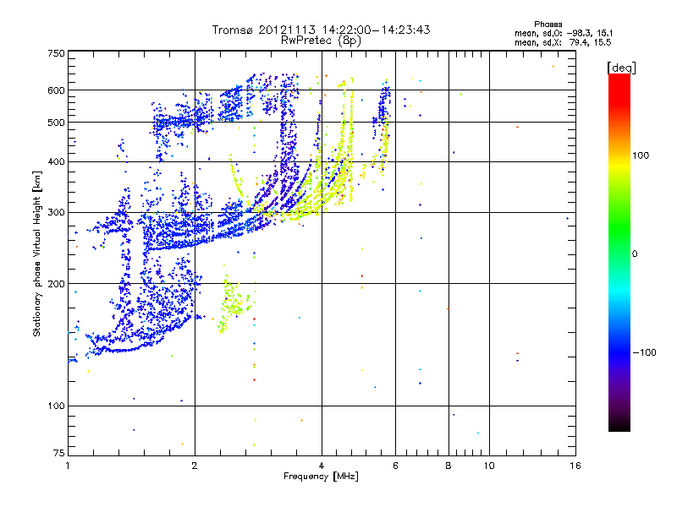Image resolution: width=677 pixels, height=507 pixels.
Task: Click the y-axis tick label '750'
Action: pos(57,53)
